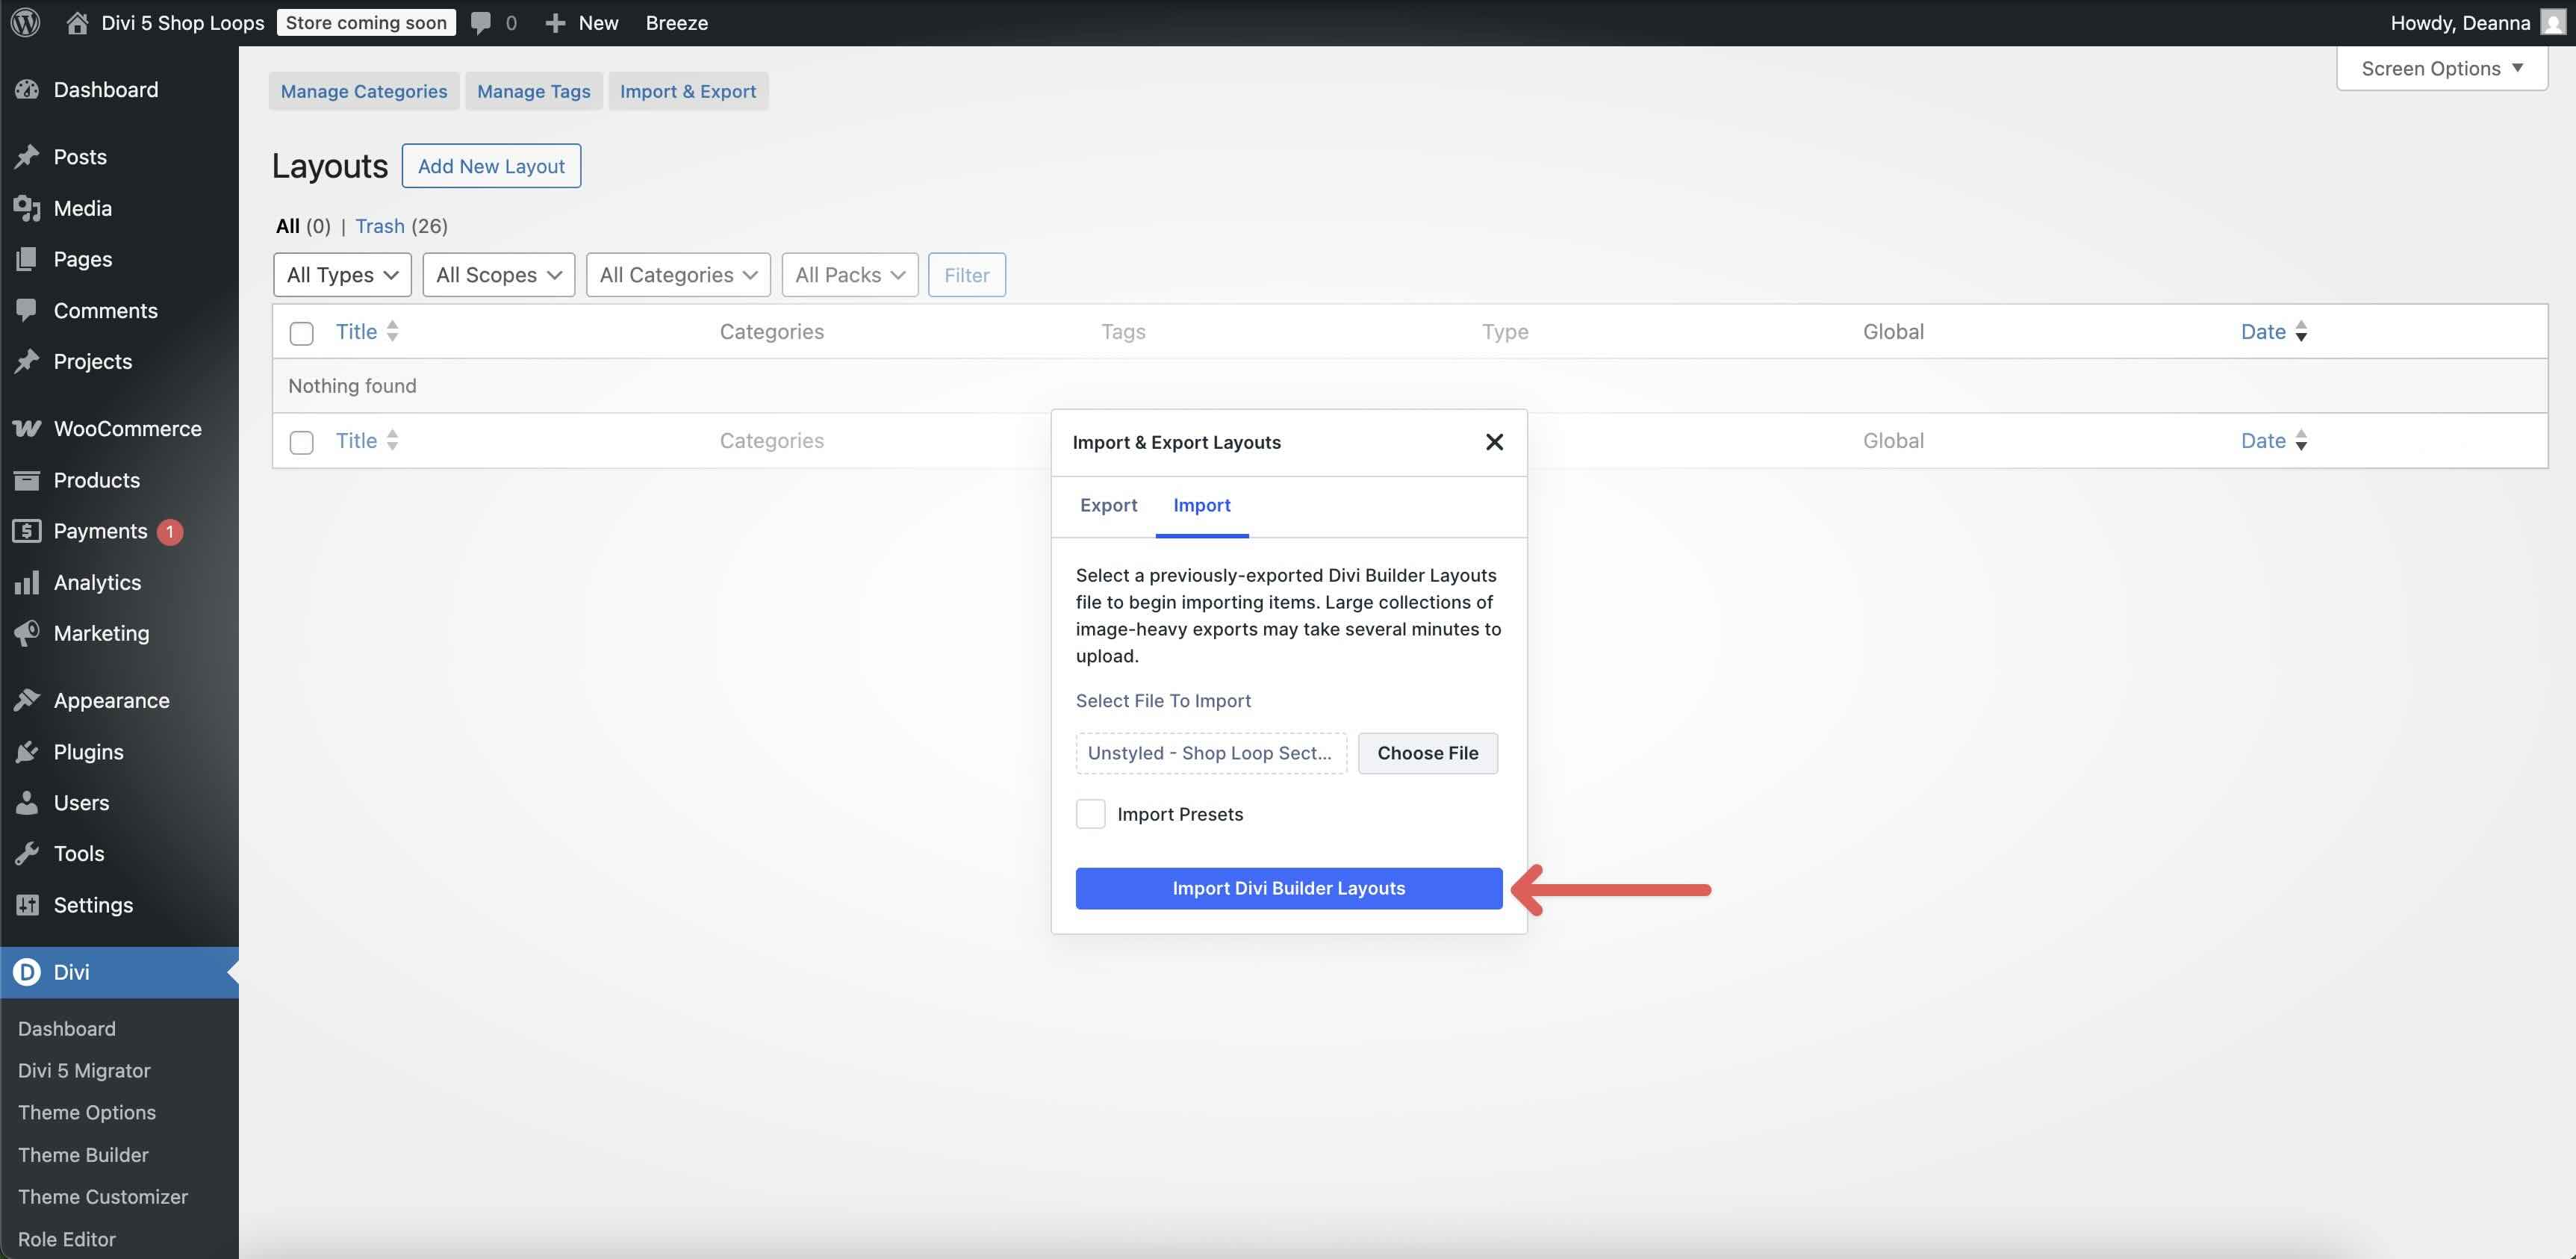This screenshot has width=2576, height=1259.
Task: Check the select-all box in the table header
Action: point(301,332)
